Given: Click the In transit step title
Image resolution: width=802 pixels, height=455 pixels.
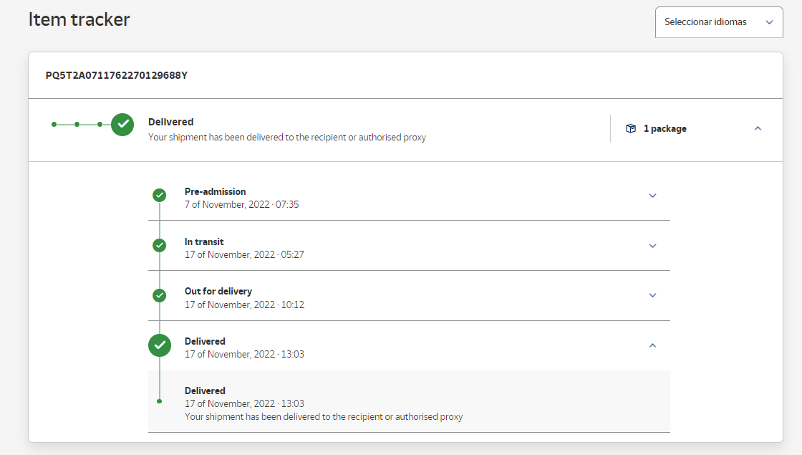Looking at the screenshot, I should (204, 241).
